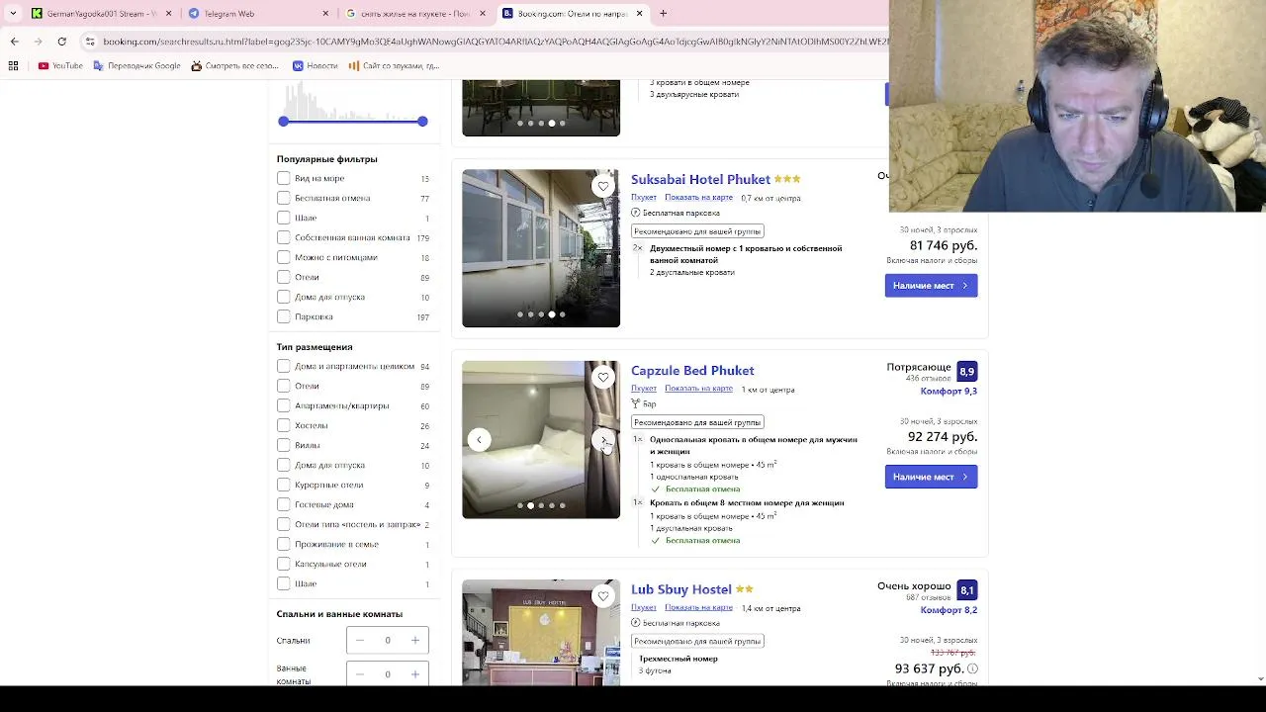The image size is (1266, 712).
Task: Enable the Капсульные отели filter
Action: 284,564
